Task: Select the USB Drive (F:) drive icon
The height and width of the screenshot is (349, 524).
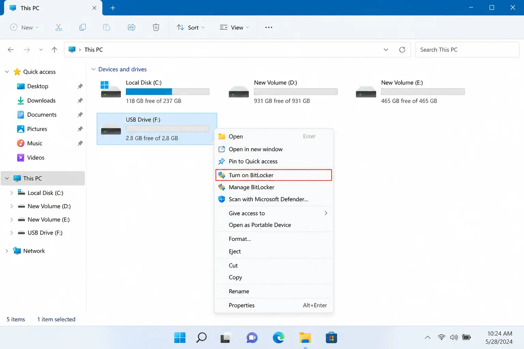Action: [x=111, y=129]
